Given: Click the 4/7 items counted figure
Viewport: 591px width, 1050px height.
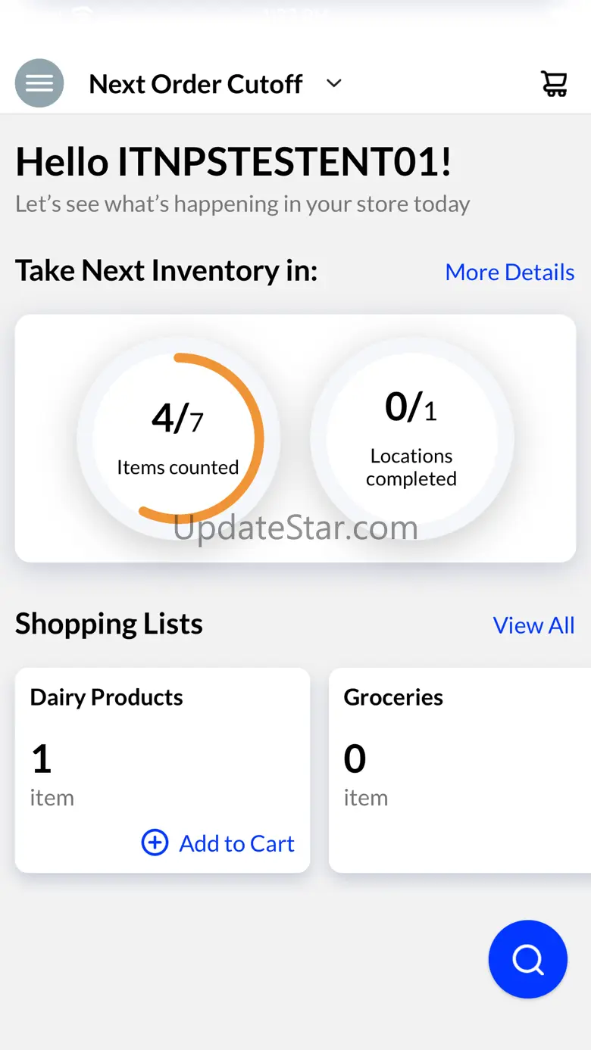Looking at the screenshot, I should pos(177,418).
